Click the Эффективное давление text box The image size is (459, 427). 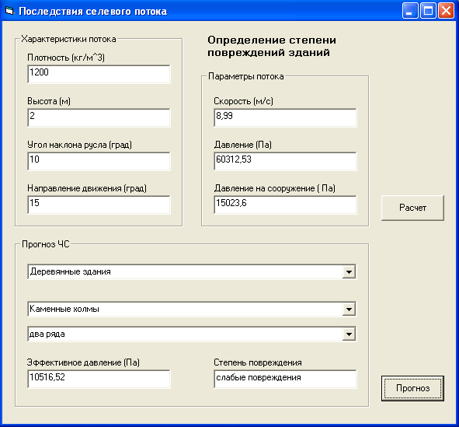[99, 379]
